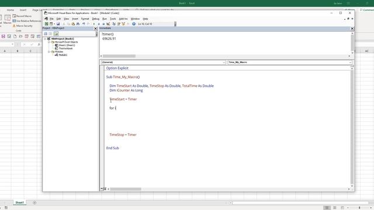Image resolution: width=374 pixels, height=210 pixels.
Task: Click the Run Sub green play icon
Action: click(x=93, y=24)
